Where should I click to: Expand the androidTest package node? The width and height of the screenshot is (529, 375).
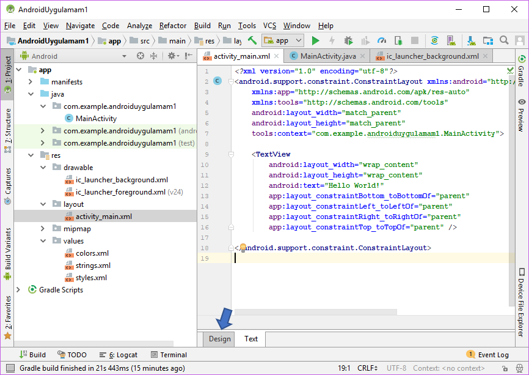43,131
